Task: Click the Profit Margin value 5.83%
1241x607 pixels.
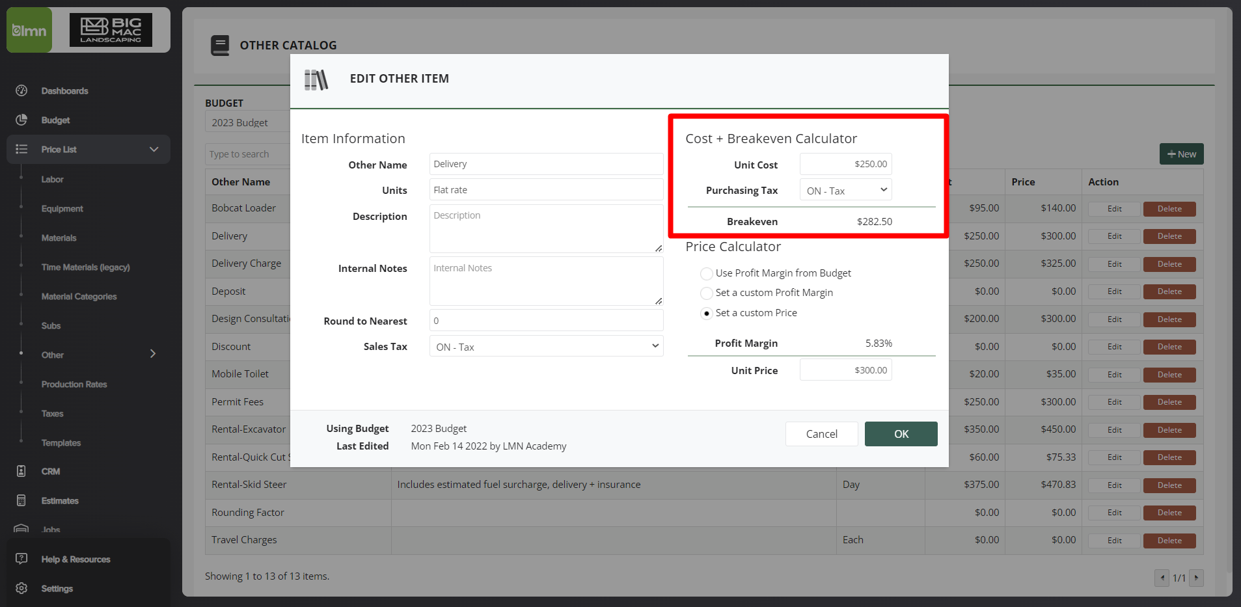Action: click(x=879, y=344)
